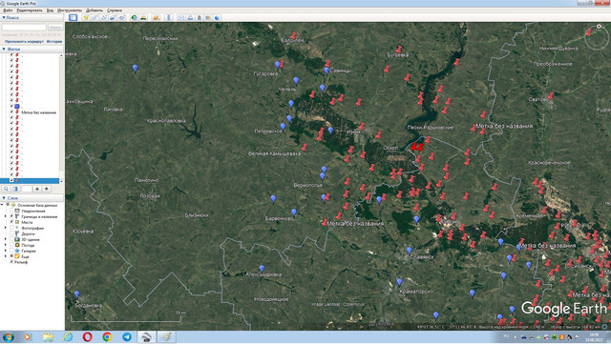611x344 pixels.
Task: Toggle the Уведомления layer checkbox
Action: 11,211
